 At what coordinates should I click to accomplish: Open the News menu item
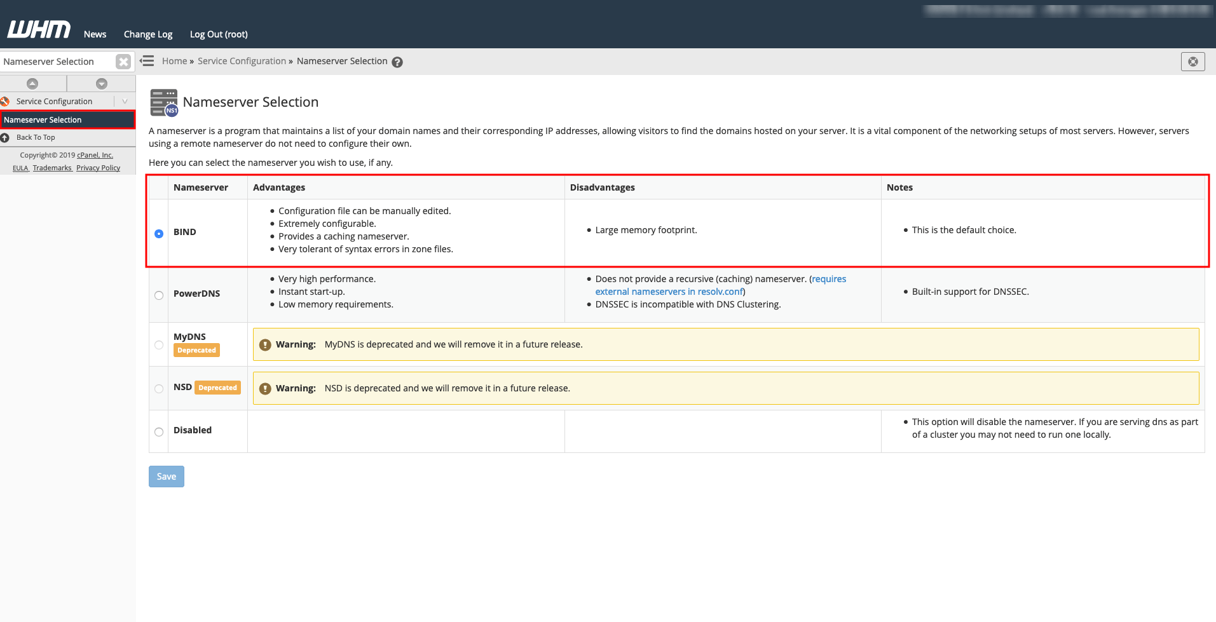tap(95, 34)
